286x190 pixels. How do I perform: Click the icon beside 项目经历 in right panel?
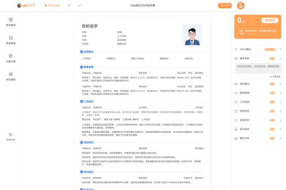[236, 111]
